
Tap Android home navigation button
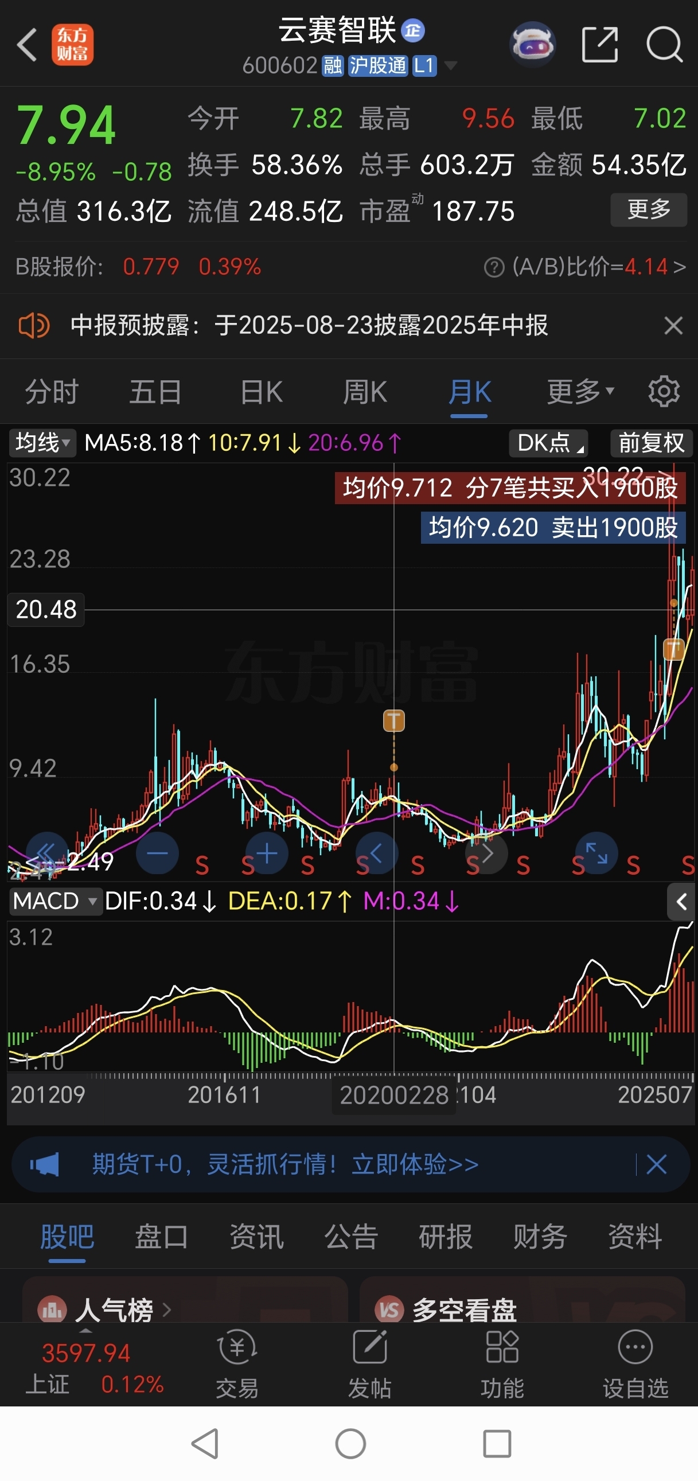350,1443
